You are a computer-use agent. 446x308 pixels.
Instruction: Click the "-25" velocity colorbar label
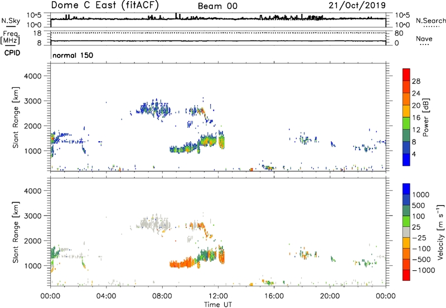(419, 237)
